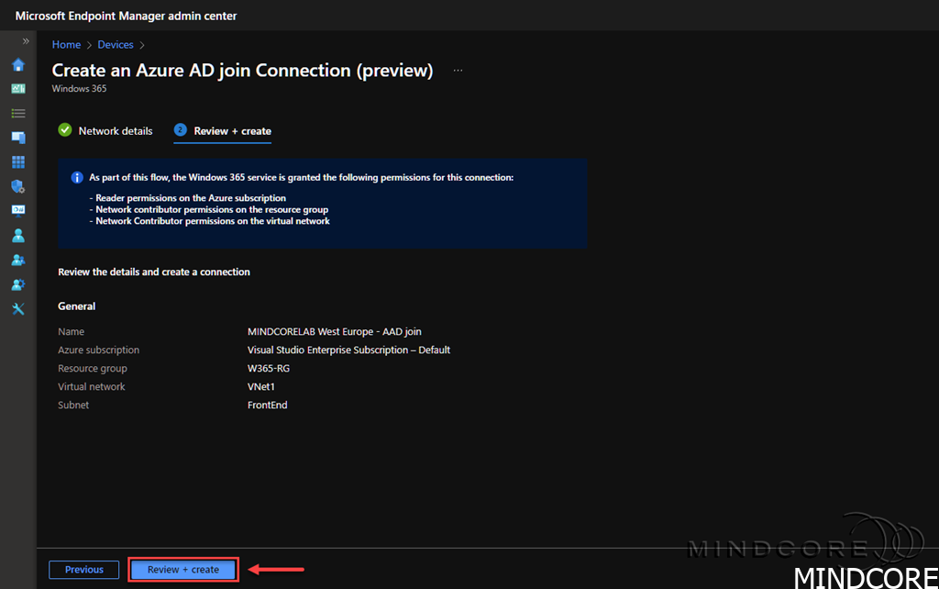This screenshot has height=589, width=939.
Task: Open the Groups icon in the sidebar
Action: click(x=17, y=260)
